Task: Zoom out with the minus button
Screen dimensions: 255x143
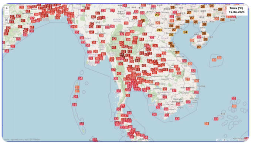Action: tap(7, 13)
